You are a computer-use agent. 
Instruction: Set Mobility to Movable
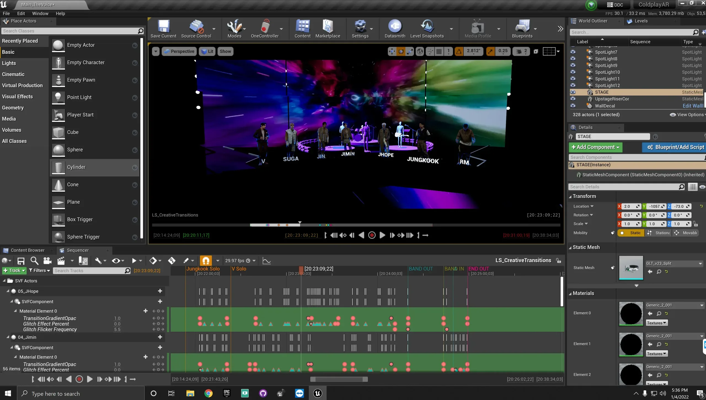pyautogui.click(x=686, y=233)
